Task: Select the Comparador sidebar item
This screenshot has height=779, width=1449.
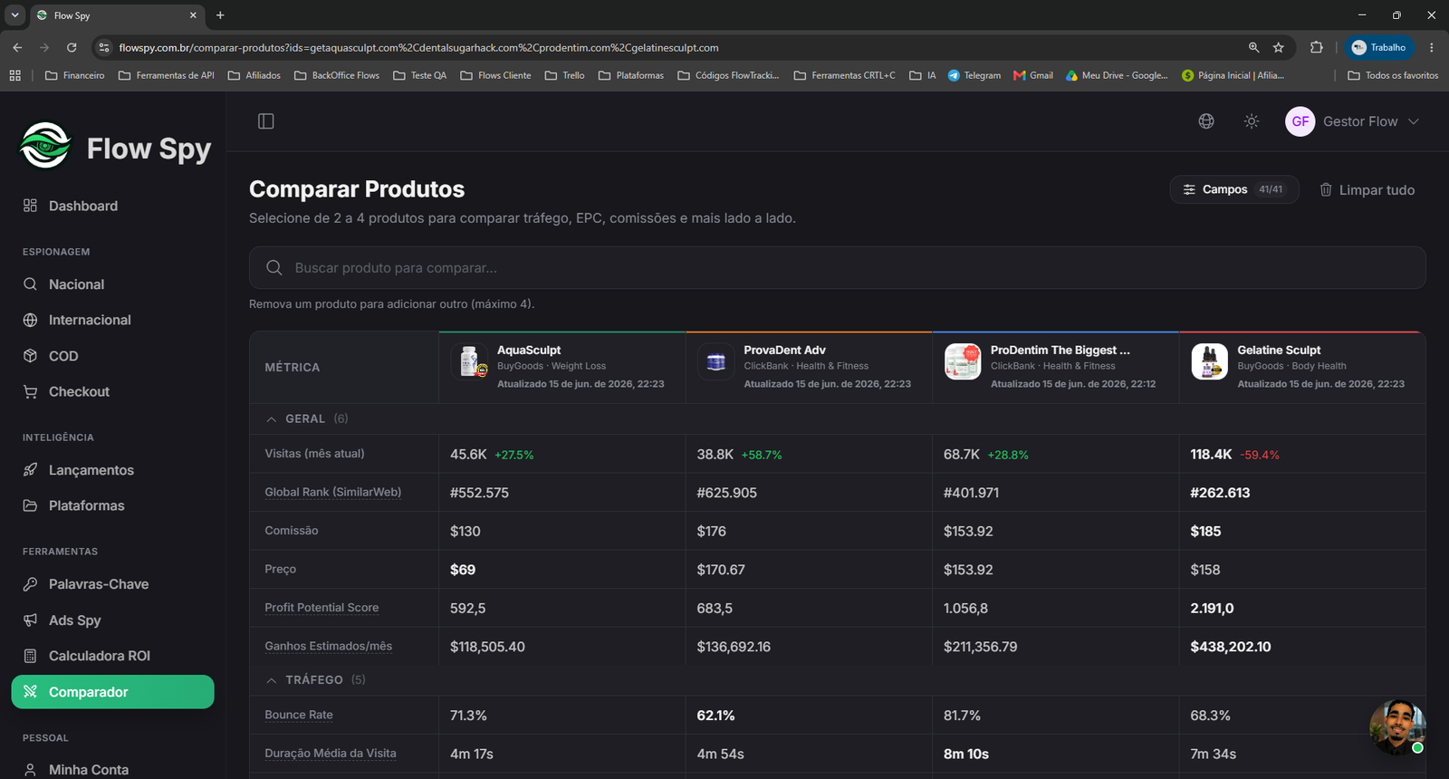Action: tap(113, 692)
